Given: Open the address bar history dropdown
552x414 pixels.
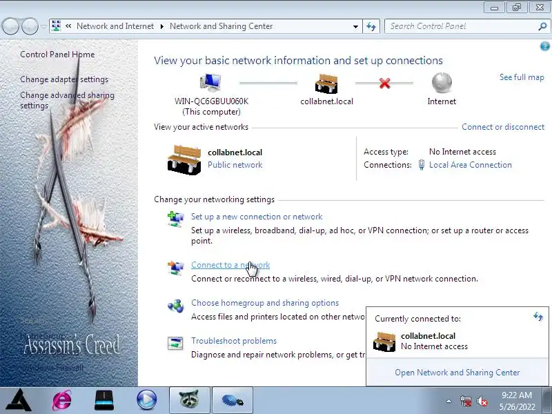Looking at the screenshot, I should [x=355, y=26].
